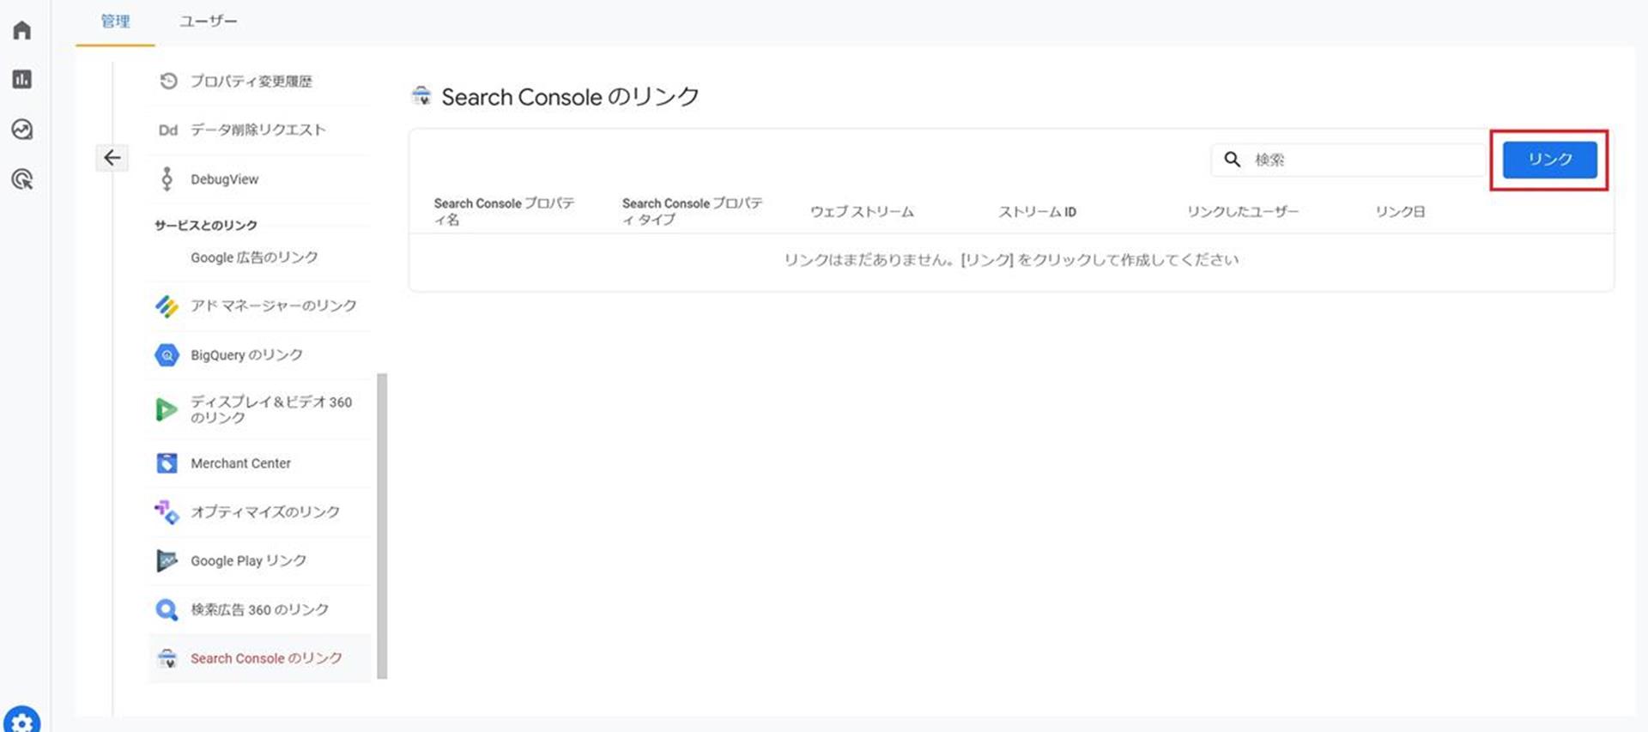Open オプティマイズのリンク item
Viewport: 1648px width, 732px height.
pos(259,512)
